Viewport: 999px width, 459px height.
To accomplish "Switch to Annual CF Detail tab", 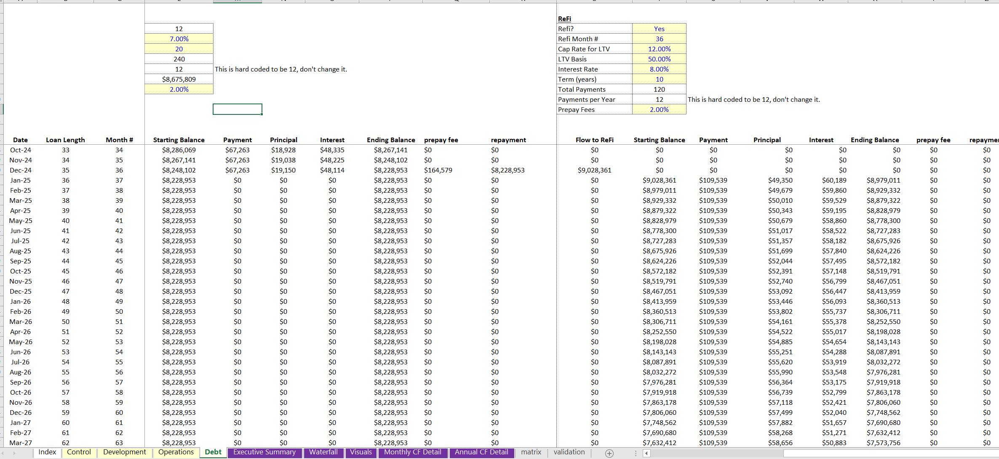I will pyautogui.click(x=481, y=452).
